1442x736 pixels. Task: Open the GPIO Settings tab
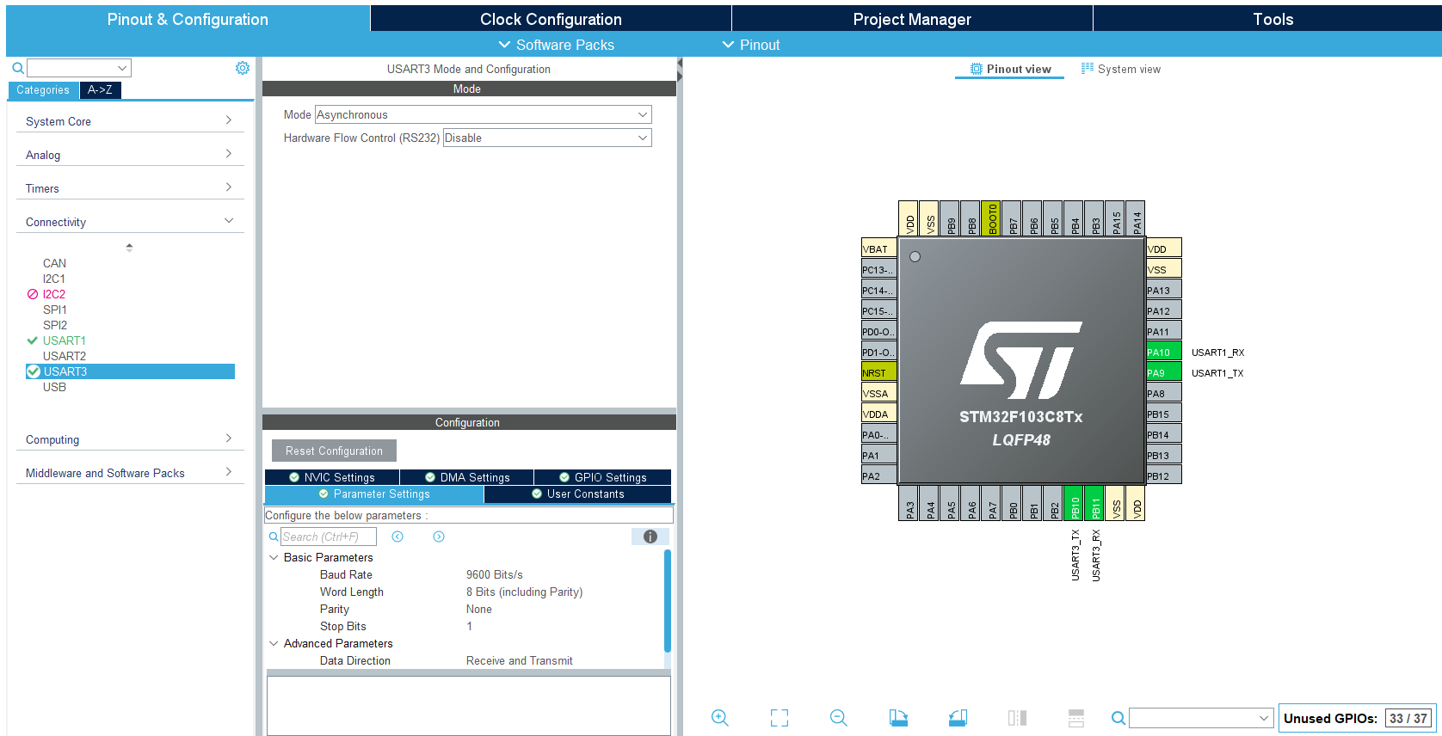(x=603, y=477)
